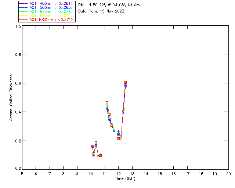Image resolution: width=235 pixels, height=188 pixels.
Task: Click the lowest red marker just after 12h
Action: tap(121, 140)
